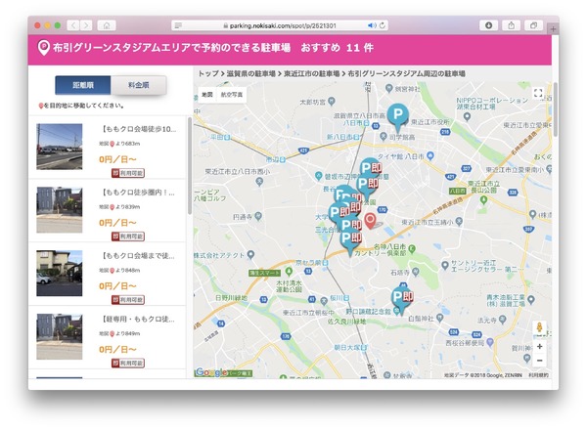Zoom out with the map minus button
Screen dimensions: 587x430
tap(539, 362)
